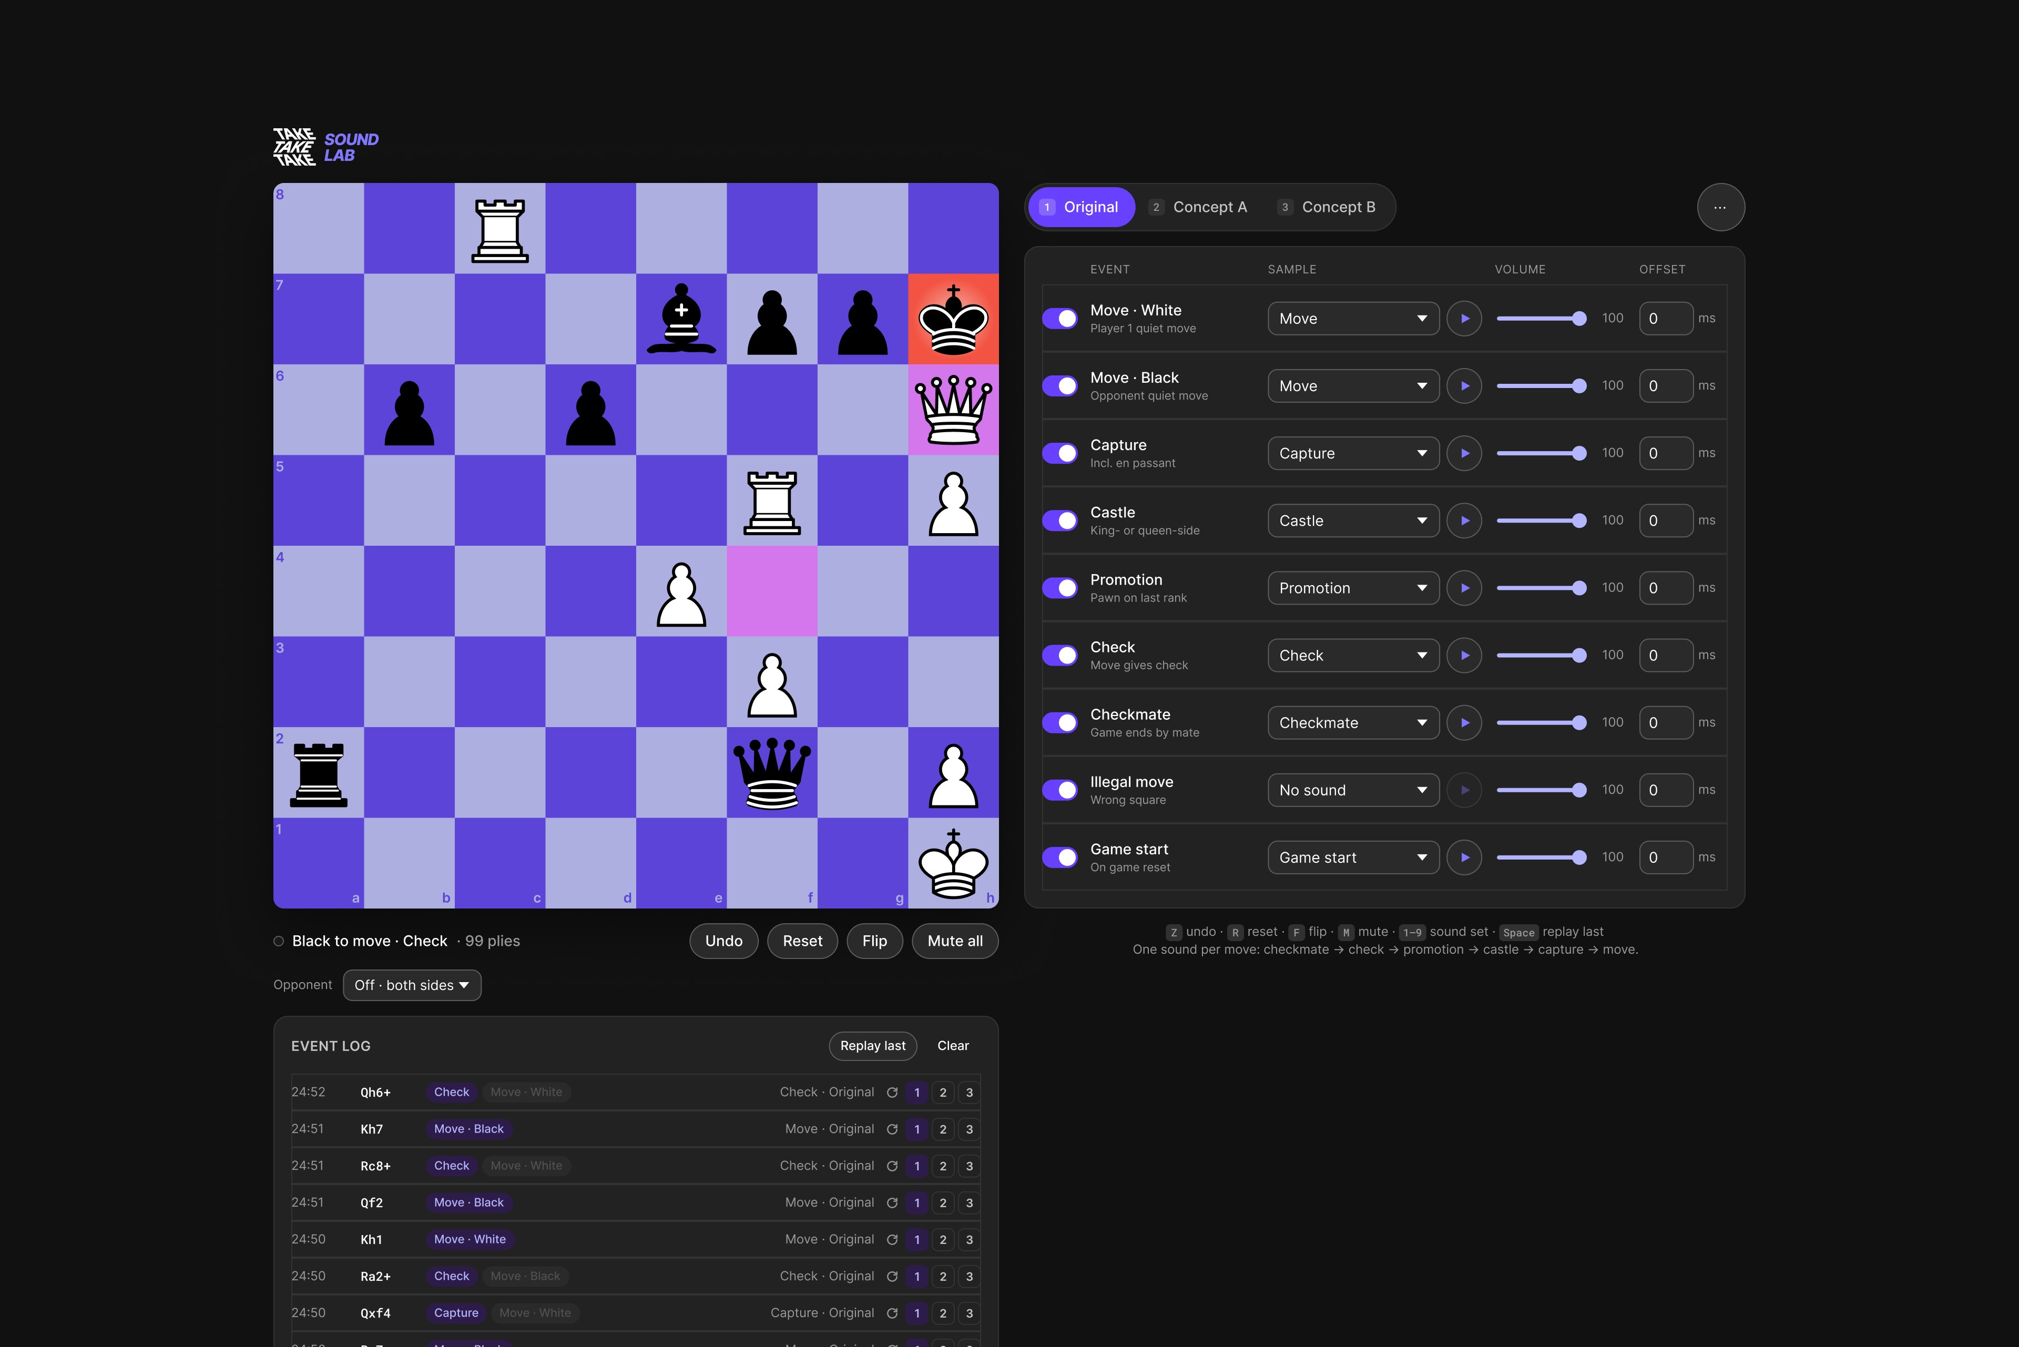The height and width of the screenshot is (1347, 2019).
Task: Open the Checkmate sample dropdown
Action: coord(1353,722)
